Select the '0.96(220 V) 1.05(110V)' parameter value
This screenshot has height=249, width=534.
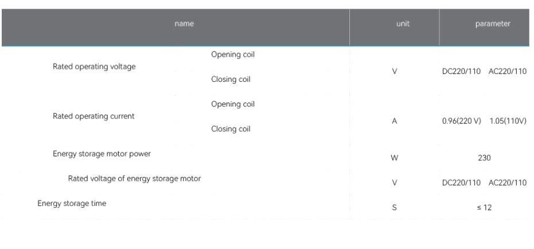point(484,121)
